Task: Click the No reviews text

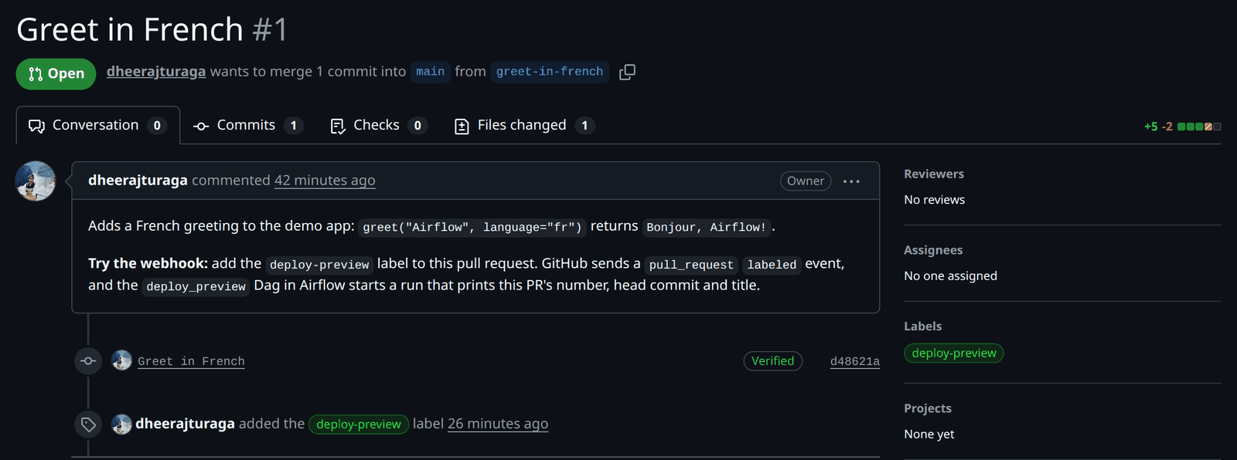Action: point(934,200)
